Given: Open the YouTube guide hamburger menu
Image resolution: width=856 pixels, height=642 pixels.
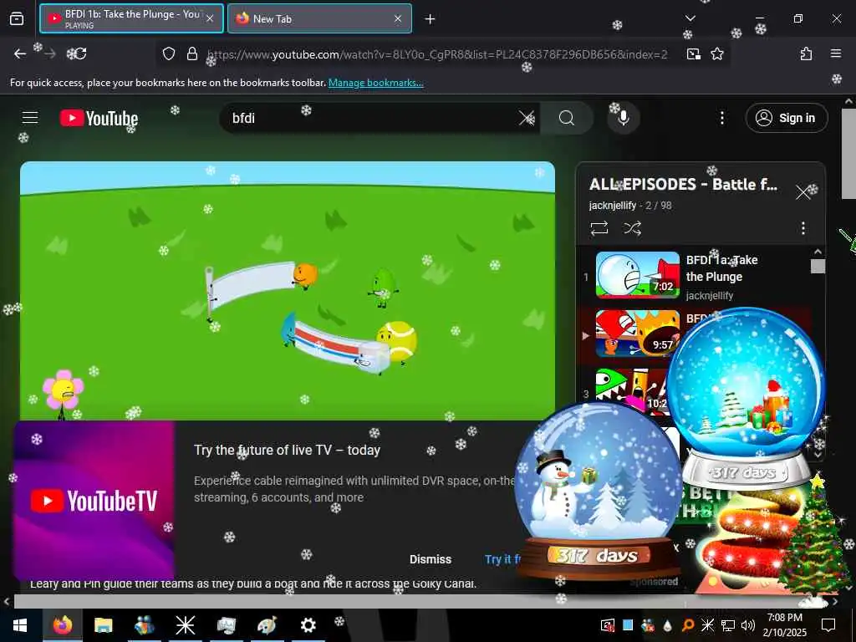Looking at the screenshot, I should tap(30, 117).
